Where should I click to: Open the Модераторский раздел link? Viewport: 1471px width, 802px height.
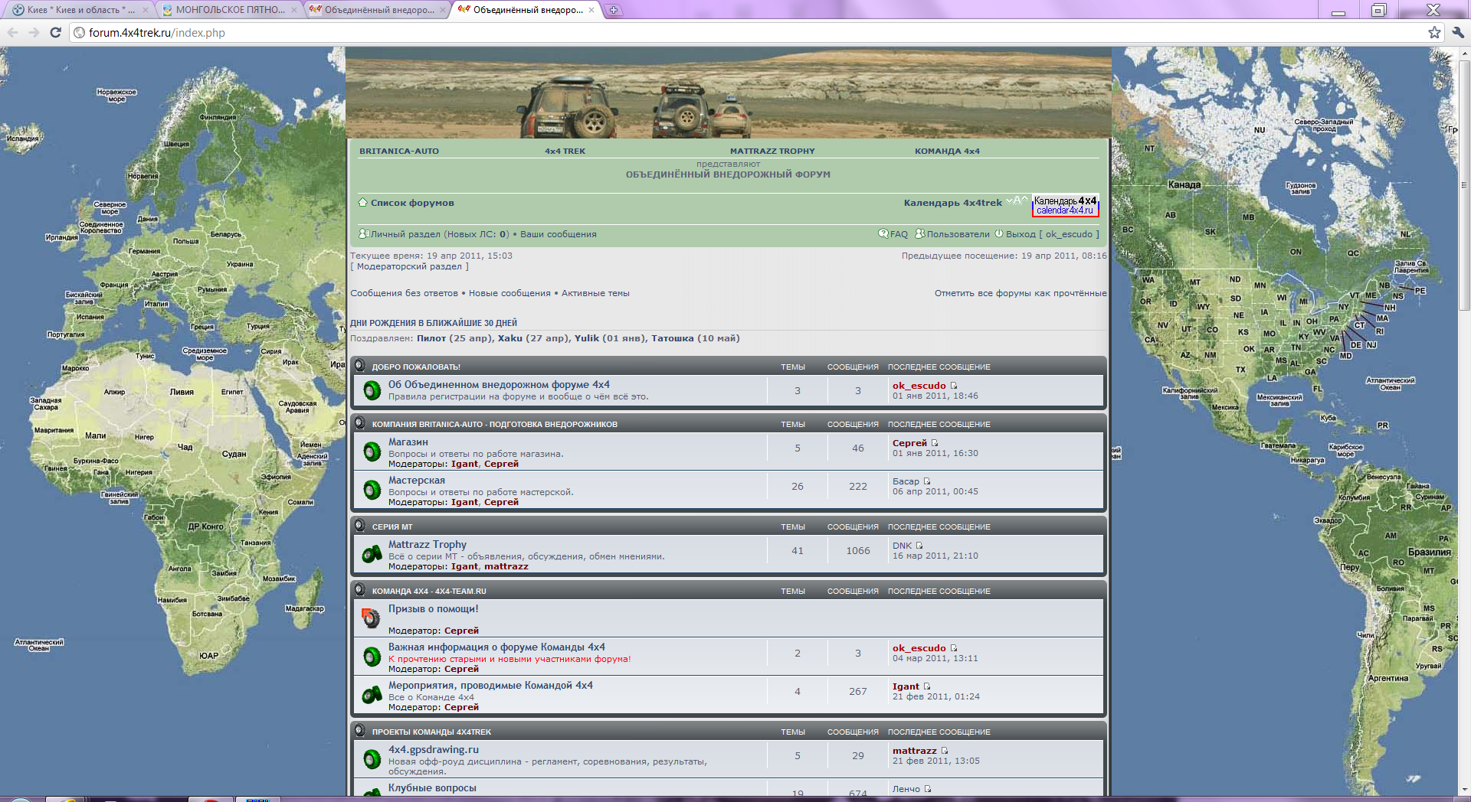pos(409,266)
